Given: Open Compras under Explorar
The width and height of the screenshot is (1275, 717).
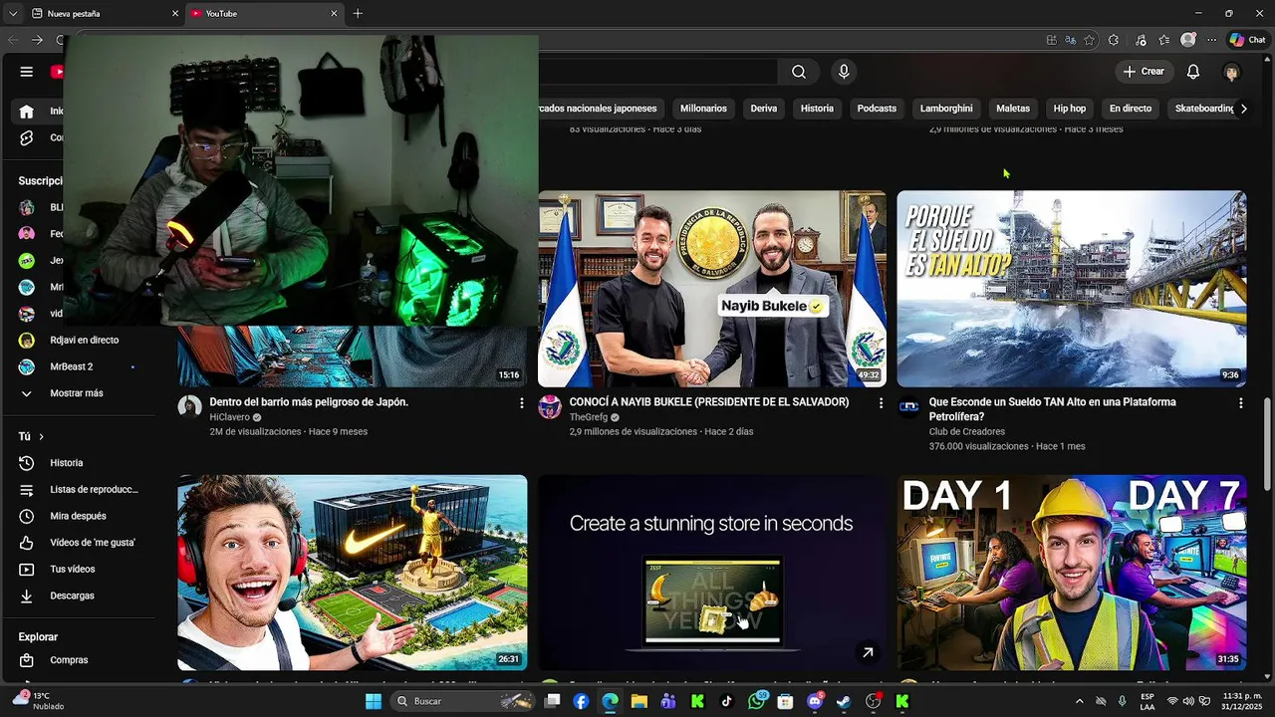Looking at the screenshot, I should [84, 660].
